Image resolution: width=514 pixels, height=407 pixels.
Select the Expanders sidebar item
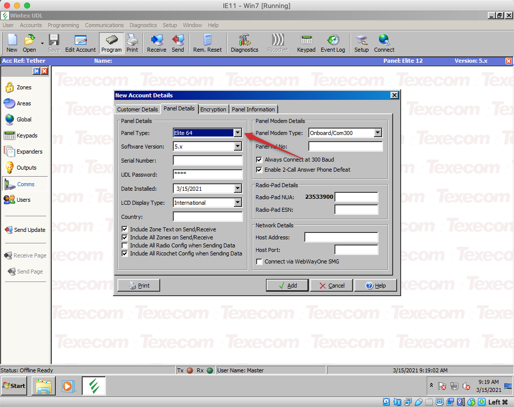tap(28, 151)
